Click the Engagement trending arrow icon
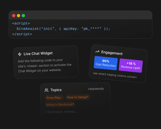The image size is (161, 129). tap(97, 52)
